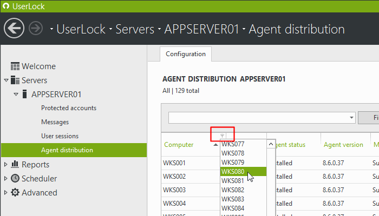Click Servers in the breadcrumb
This screenshot has width=379, height=216.
coord(135,29)
